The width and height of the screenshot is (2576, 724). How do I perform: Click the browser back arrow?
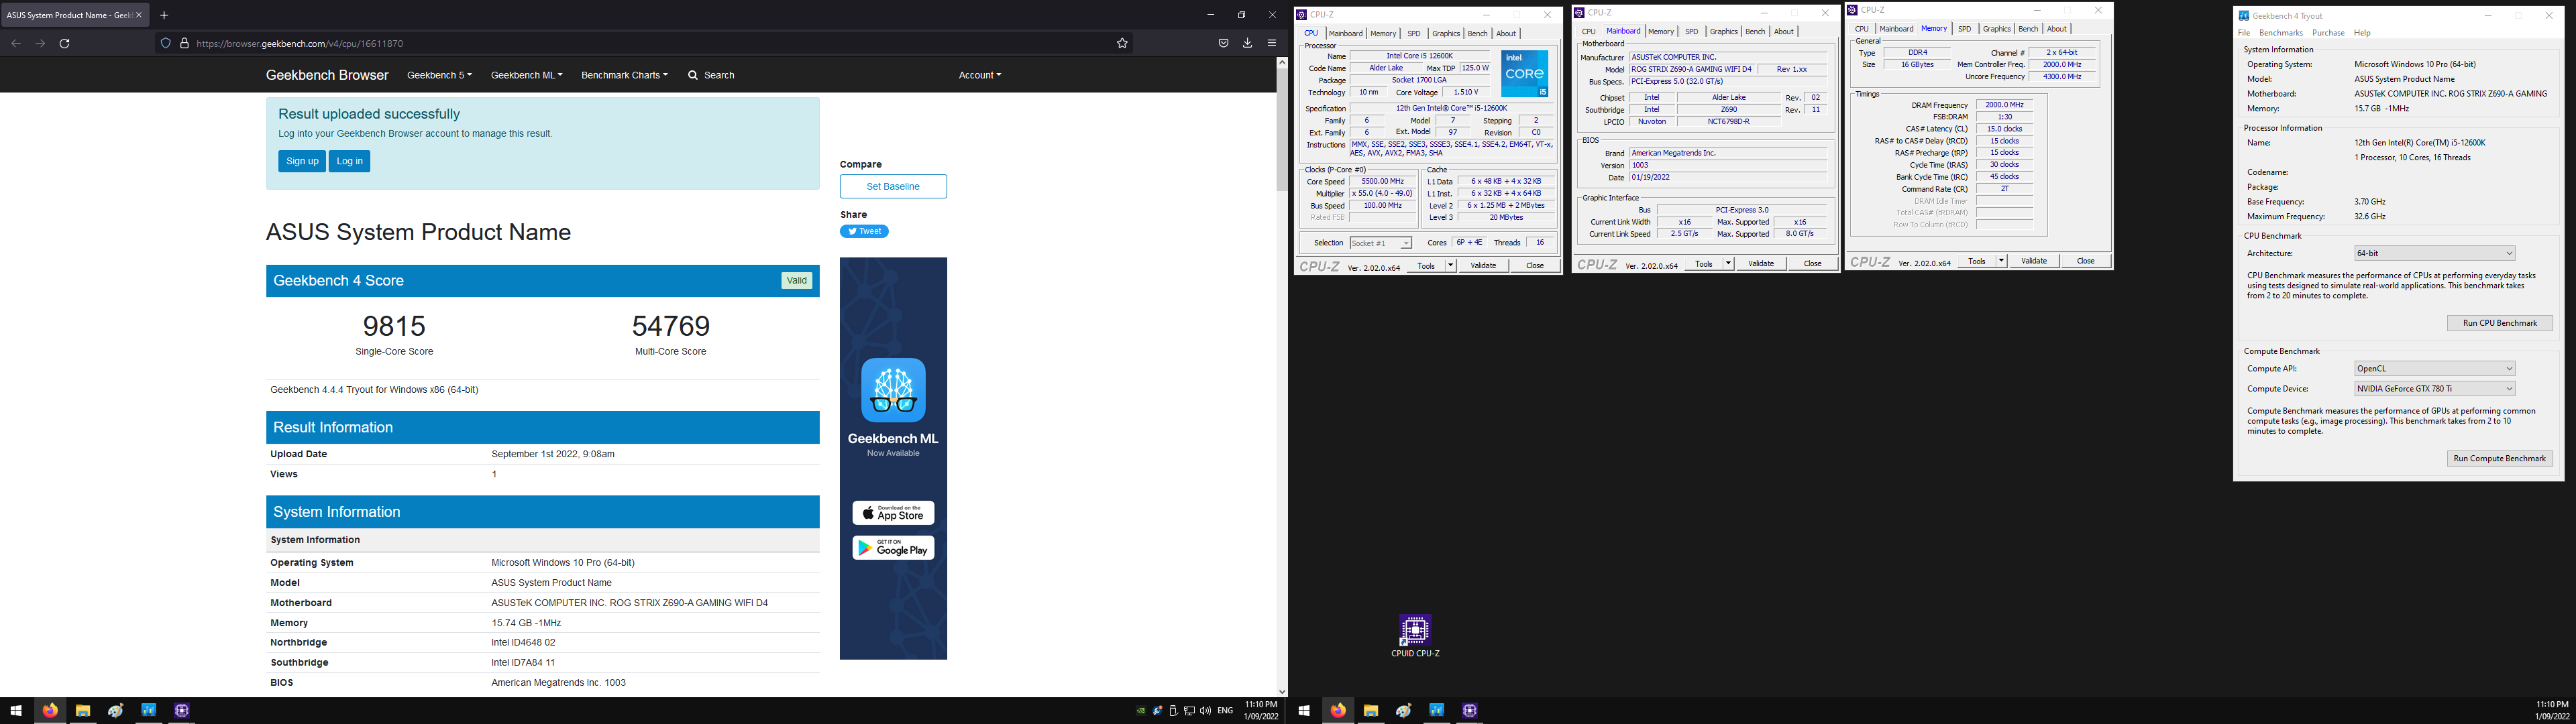click(x=15, y=43)
